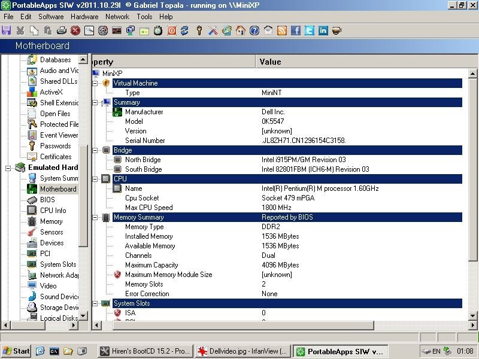Select System Slots in the tree
This screenshot has height=359, width=479.
click(58, 264)
